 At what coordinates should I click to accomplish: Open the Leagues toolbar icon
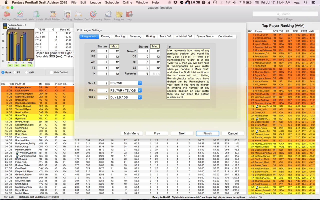tap(119, 14)
